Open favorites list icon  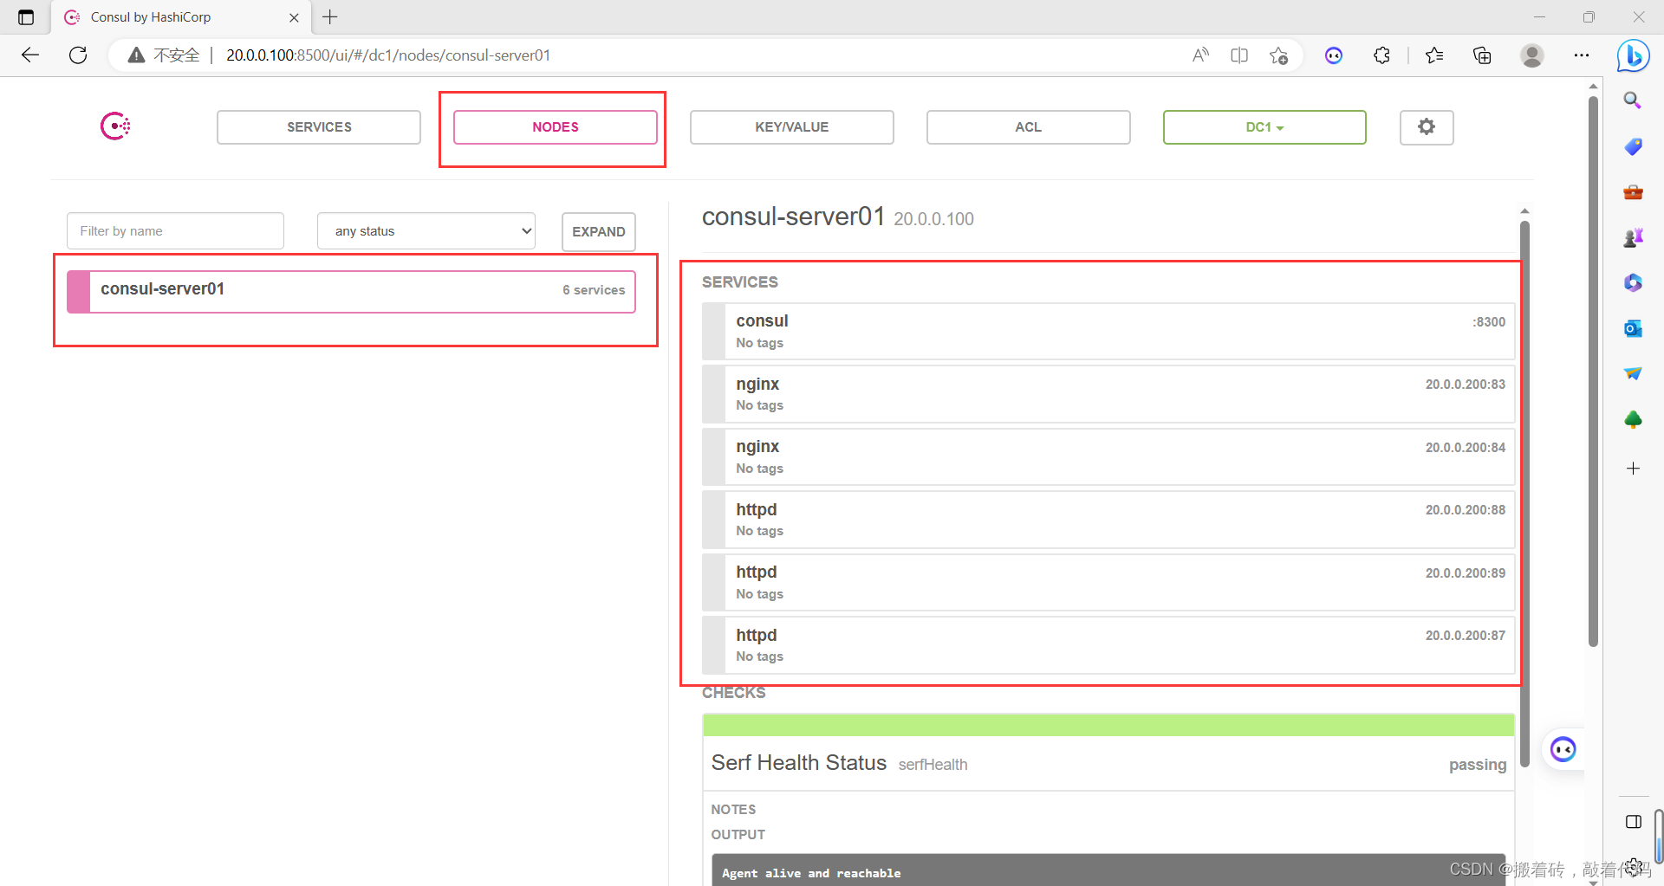[1434, 55]
